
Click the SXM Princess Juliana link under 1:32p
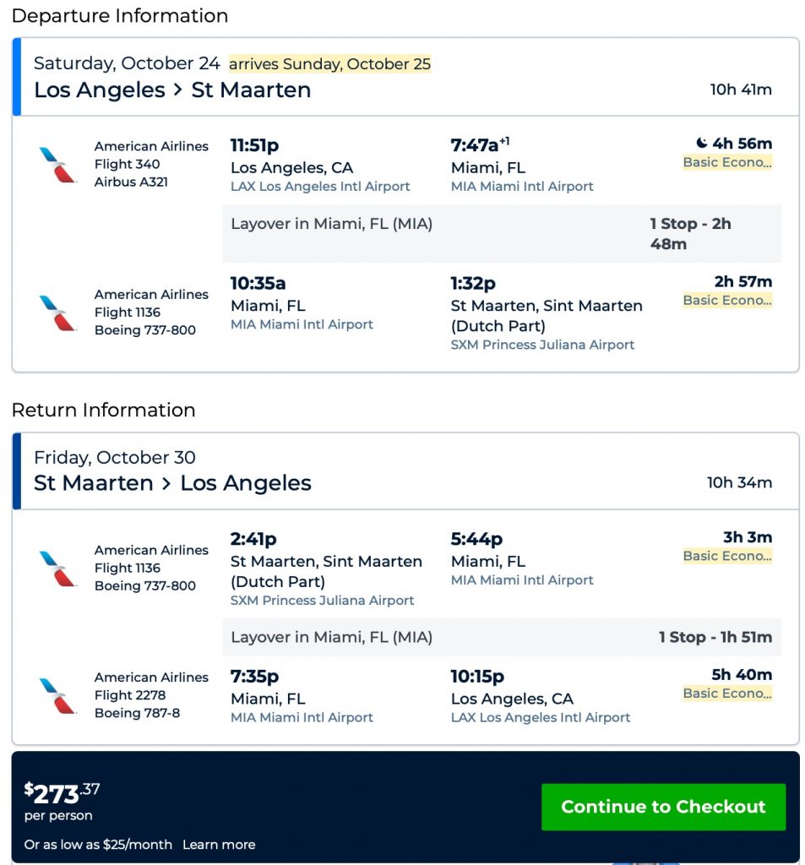pyautogui.click(x=542, y=345)
